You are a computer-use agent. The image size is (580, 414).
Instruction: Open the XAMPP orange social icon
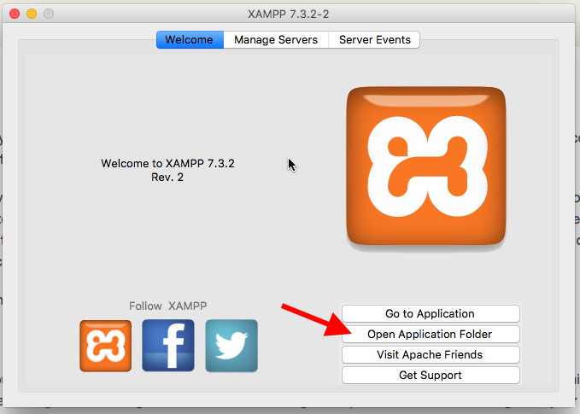(x=105, y=346)
